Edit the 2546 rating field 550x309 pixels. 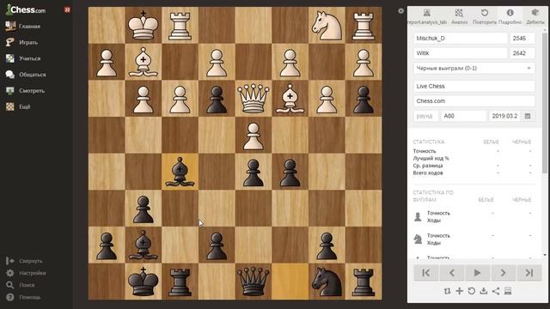point(522,38)
